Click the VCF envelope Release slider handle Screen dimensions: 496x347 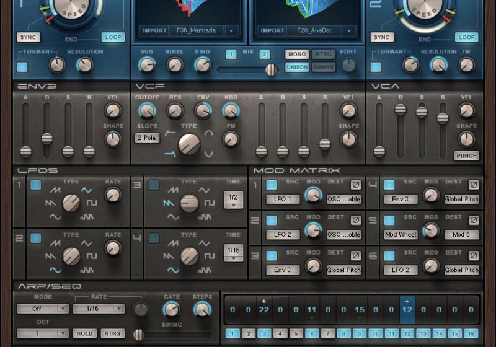point(324,144)
